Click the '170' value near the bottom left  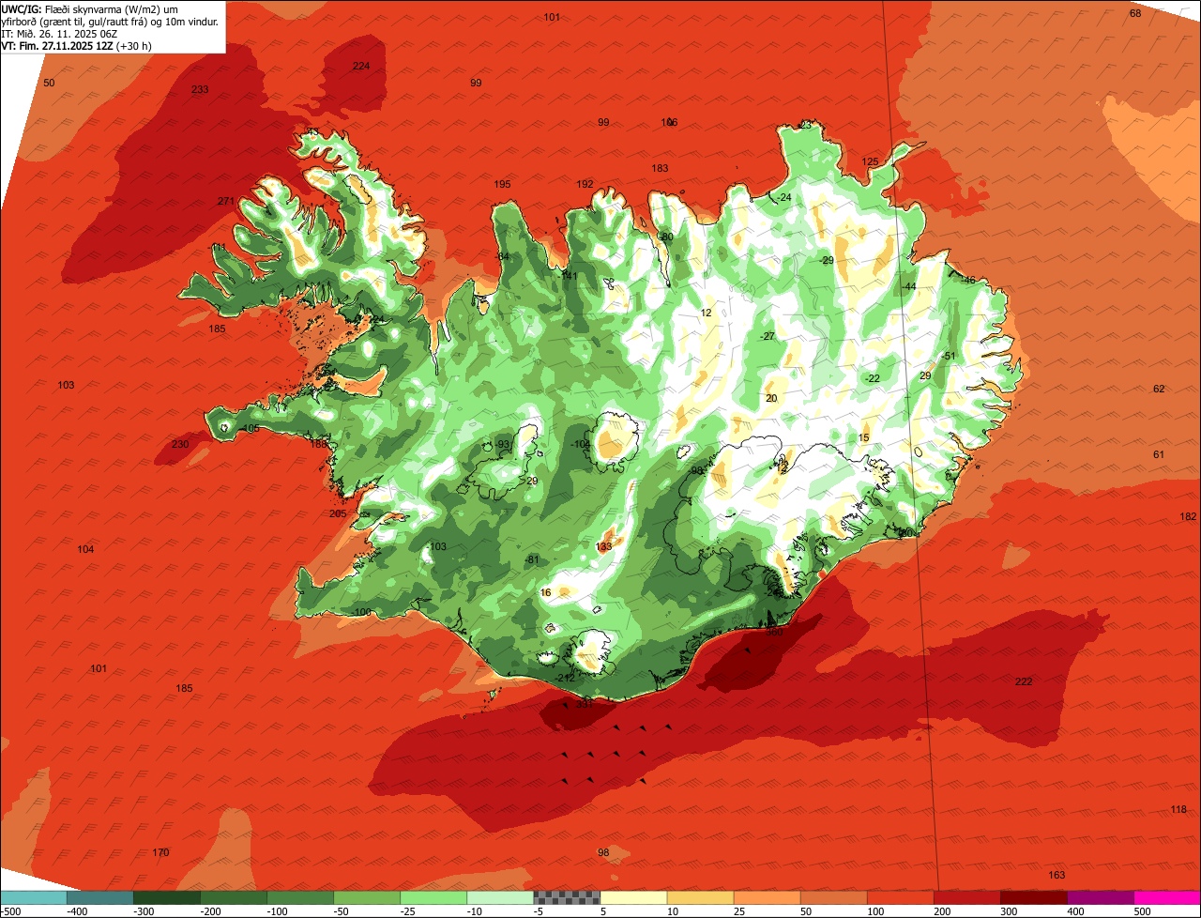click(x=161, y=852)
